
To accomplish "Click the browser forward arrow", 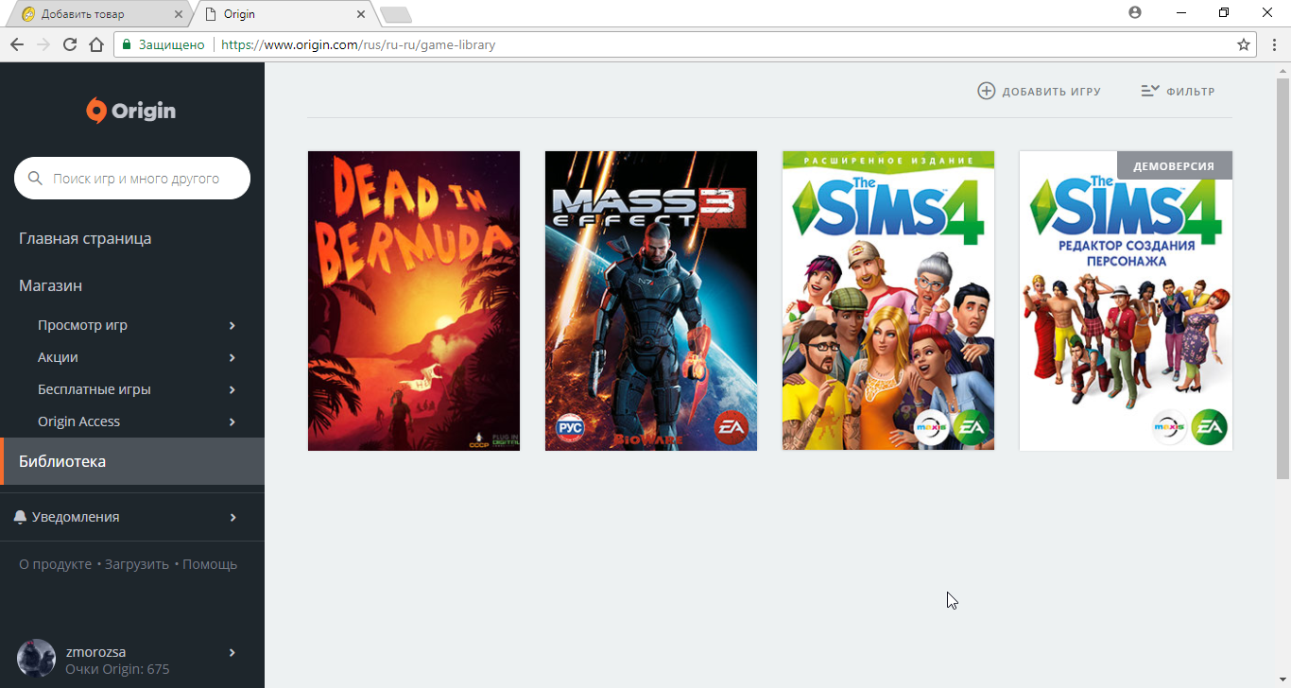I will (43, 44).
